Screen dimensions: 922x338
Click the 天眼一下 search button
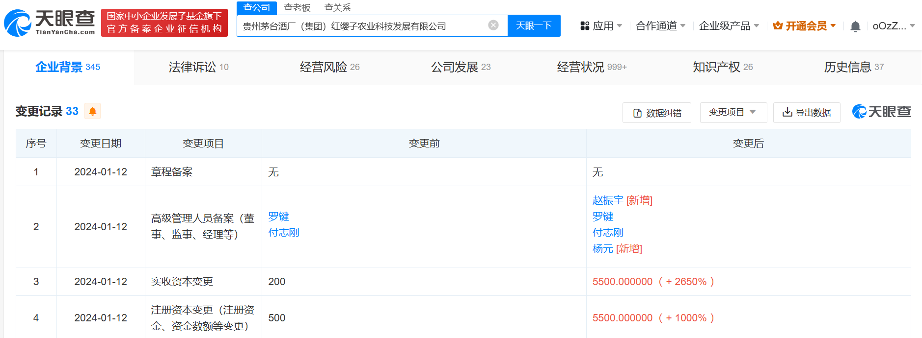click(x=534, y=26)
